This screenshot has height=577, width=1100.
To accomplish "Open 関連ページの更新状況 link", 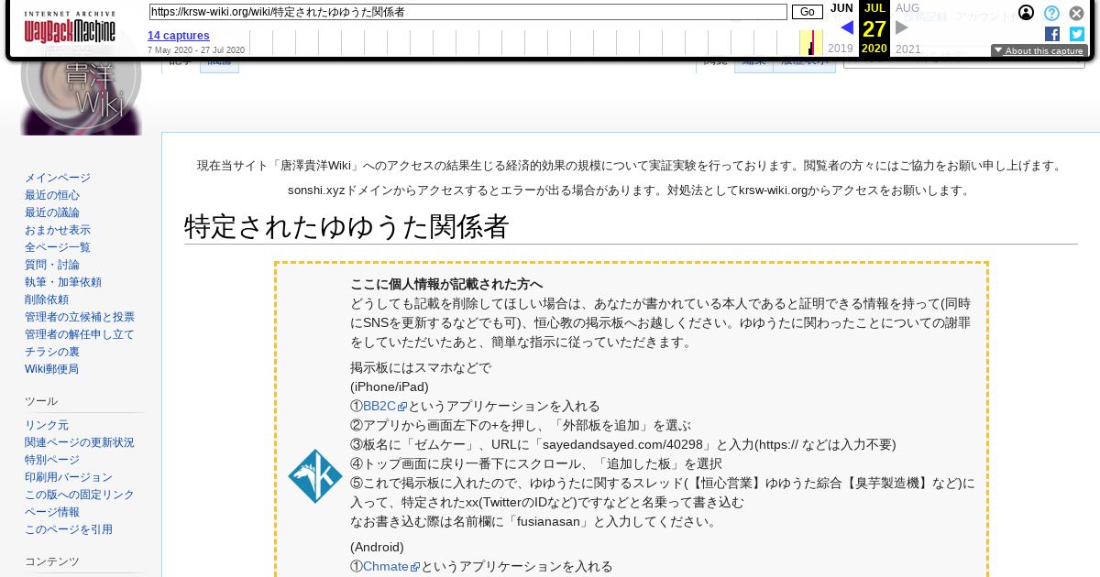I will (80, 442).
